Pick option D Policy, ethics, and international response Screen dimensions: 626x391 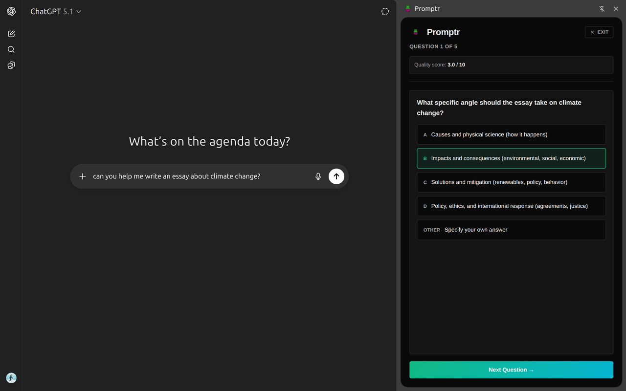click(511, 206)
